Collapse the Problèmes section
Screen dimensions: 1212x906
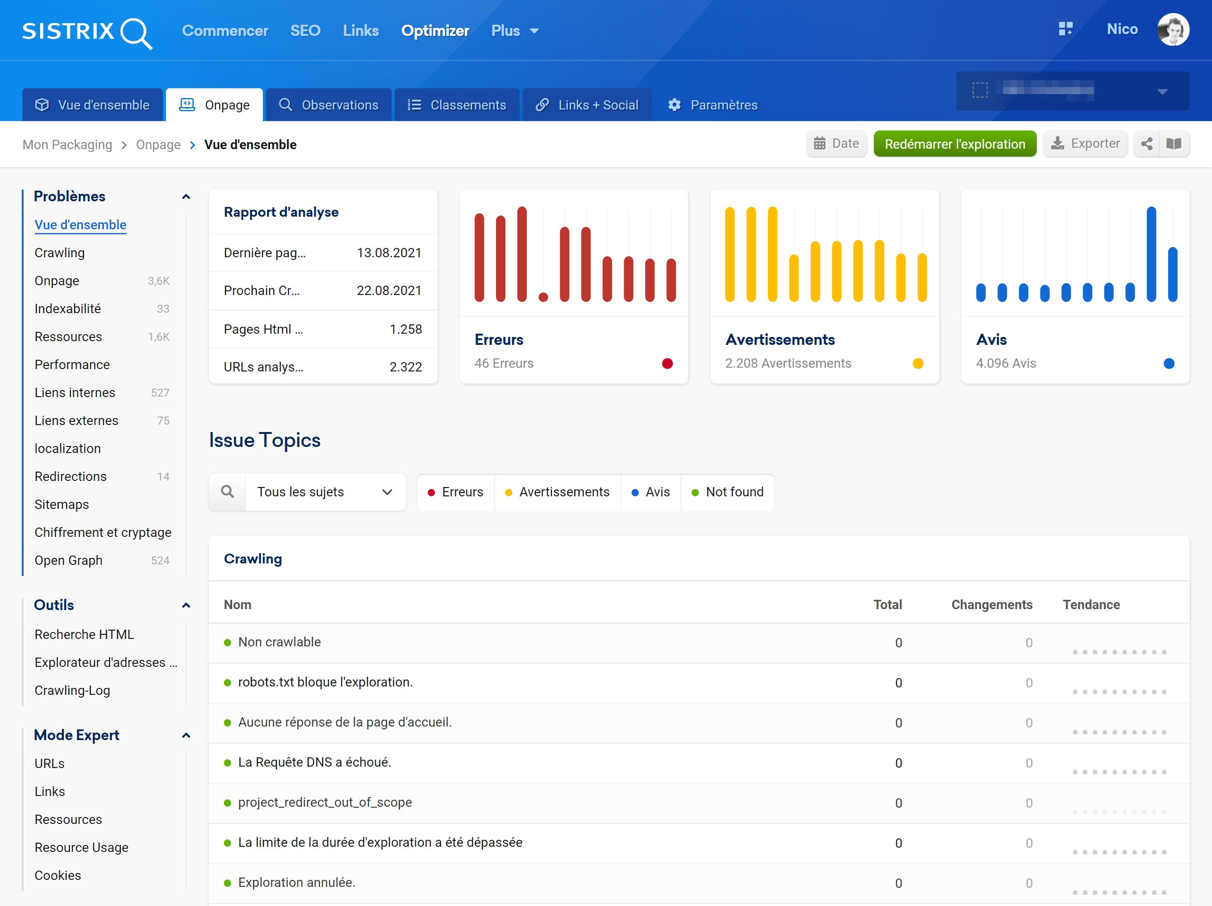pyautogui.click(x=186, y=197)
